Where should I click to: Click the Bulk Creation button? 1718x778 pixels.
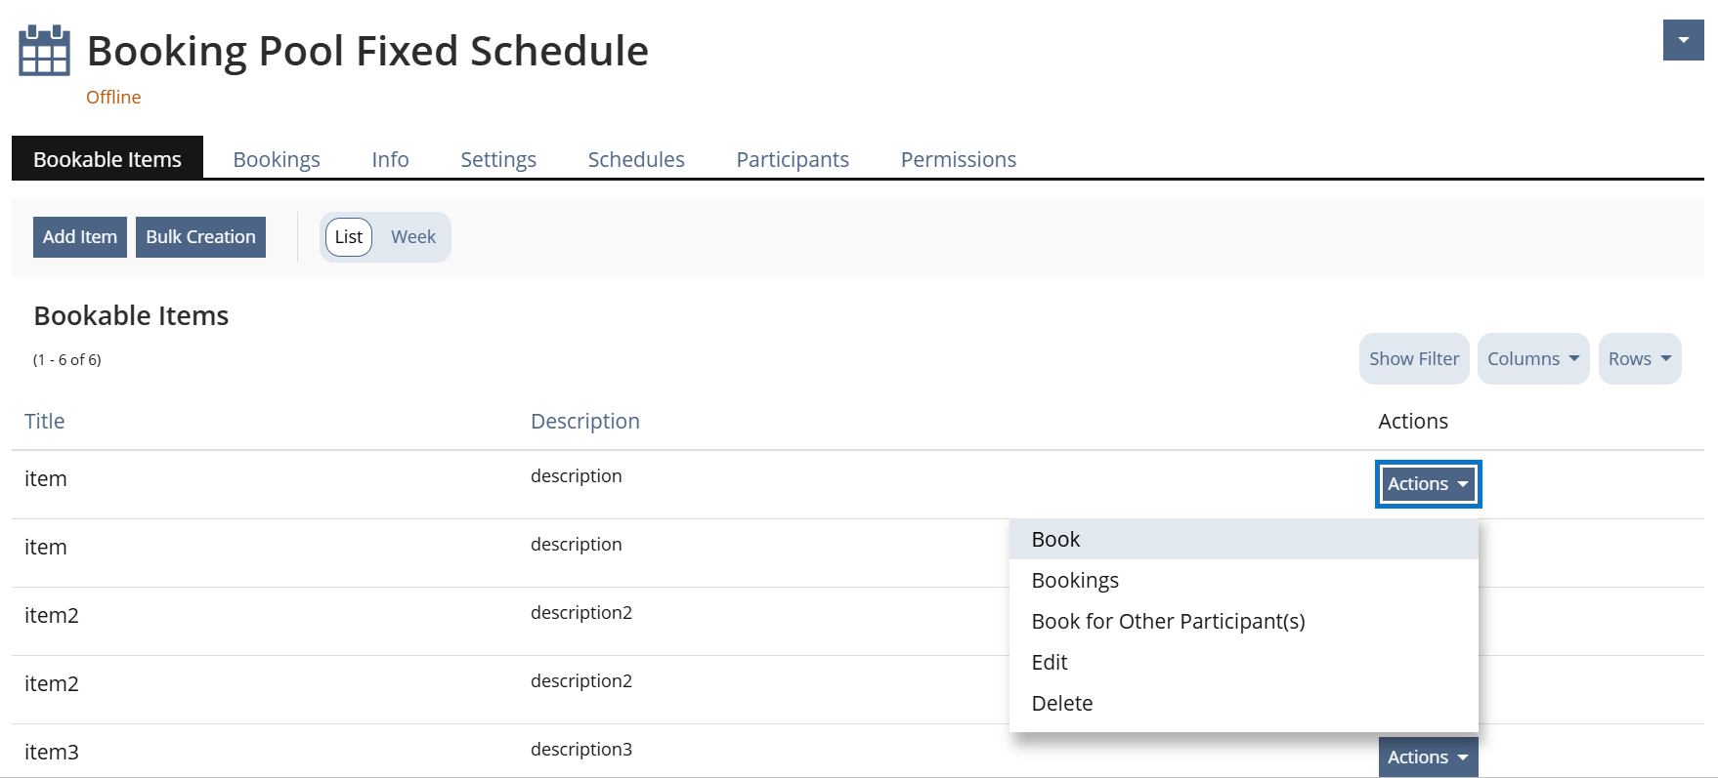coord(200,237)
